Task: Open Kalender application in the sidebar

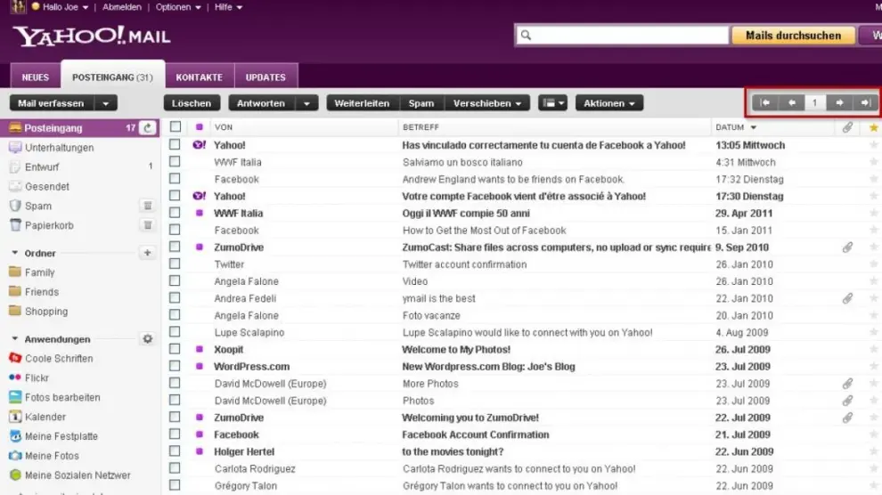Action: (45, 417)
